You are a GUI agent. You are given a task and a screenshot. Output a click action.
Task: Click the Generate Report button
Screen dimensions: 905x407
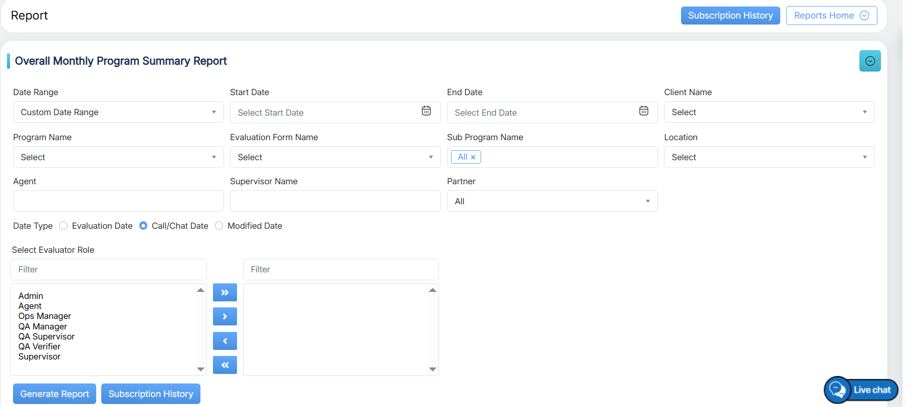(x=55, y=394)
